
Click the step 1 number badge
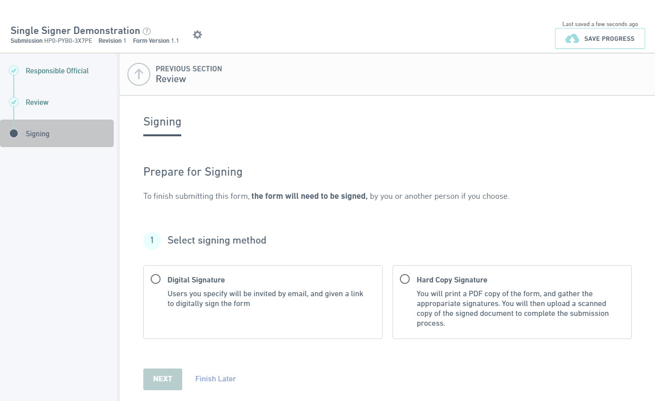(x=152, y=241)
